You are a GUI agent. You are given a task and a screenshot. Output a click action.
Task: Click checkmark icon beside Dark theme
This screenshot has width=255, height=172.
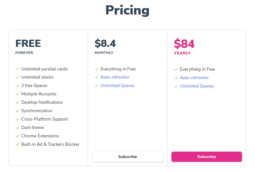(18, 127)
